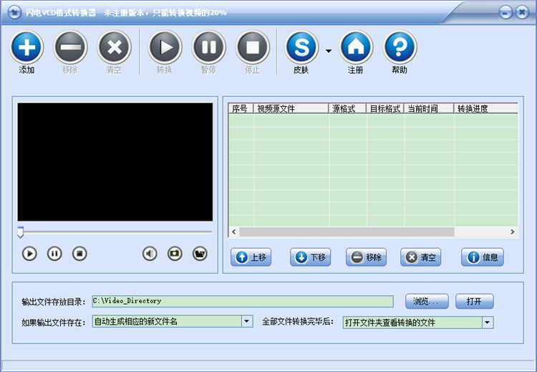Screen dimensions: 537x372
Task: Take a snapshot with the camera icon
Action: click(x=175, y=254)
